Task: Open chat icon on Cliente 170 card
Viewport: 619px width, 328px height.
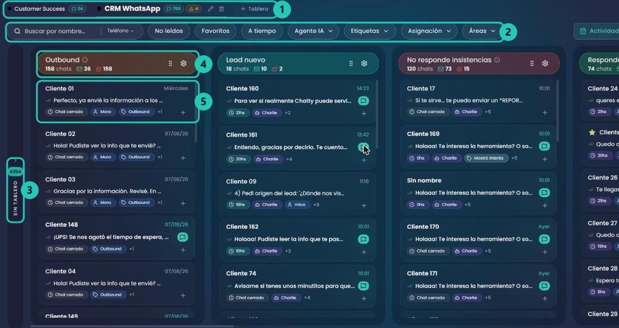Action: (x=544, y=239)
